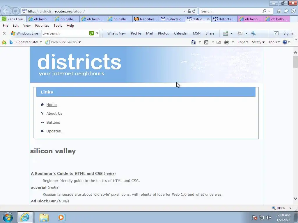Open the Windows Start orb
Screen dimensions: 298x223
click(8, 217)
